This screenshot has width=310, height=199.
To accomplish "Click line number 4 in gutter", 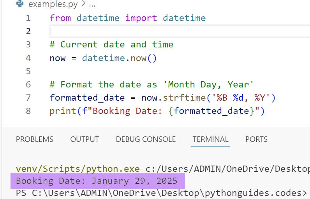I will pyautogui.click(x=28, y=58).
